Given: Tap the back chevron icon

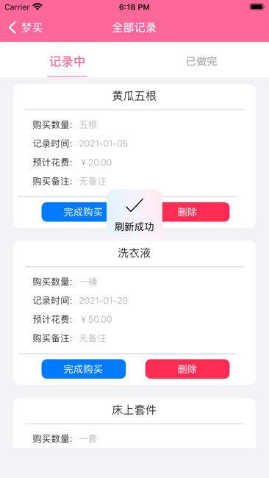Looking at the screenshot, I should pos(12,27).
